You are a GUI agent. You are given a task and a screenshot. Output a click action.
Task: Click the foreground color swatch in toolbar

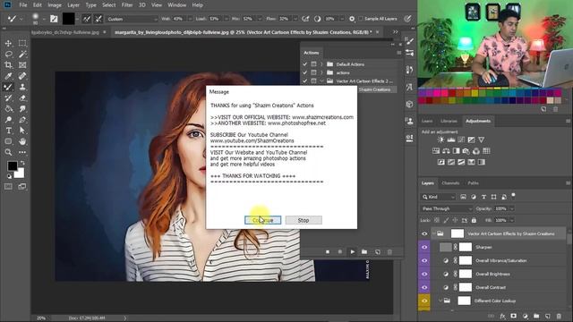tap(12, 166)
